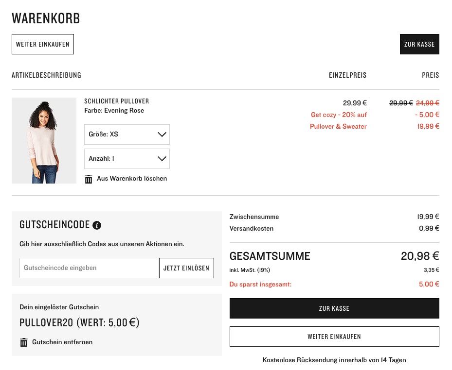Open the pullover product thumbnail image
452x370 pixels.
[44, 140]
